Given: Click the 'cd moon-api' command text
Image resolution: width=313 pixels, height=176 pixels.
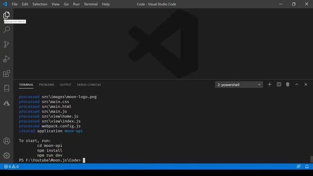Looking at the screenshot, I should click(49, 146).
